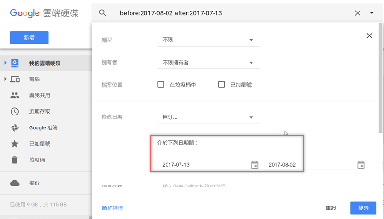Open calendar picker for start date
Screen dimensions: 384x219
click(x=255, y=165)
